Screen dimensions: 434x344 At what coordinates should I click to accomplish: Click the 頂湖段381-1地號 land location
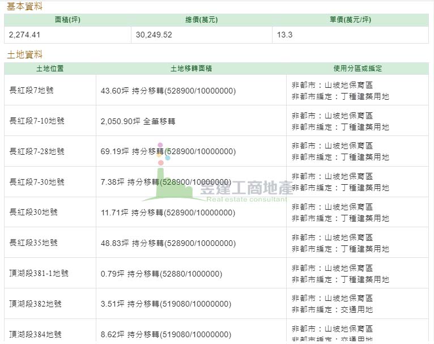click(x=39, y=274)
